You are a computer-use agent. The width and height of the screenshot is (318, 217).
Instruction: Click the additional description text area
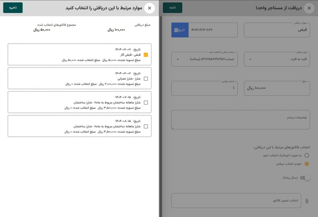click(240, 120)
